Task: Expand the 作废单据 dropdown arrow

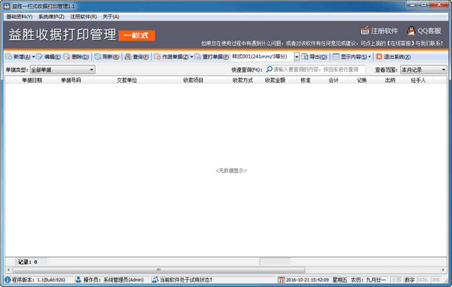Action: (191, 56)
